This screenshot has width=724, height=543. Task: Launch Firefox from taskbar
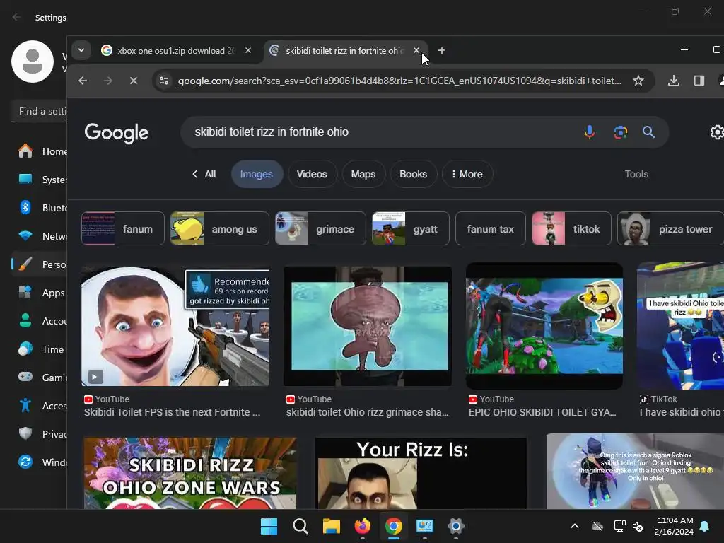pyautogui.click(x=363, y=526)
